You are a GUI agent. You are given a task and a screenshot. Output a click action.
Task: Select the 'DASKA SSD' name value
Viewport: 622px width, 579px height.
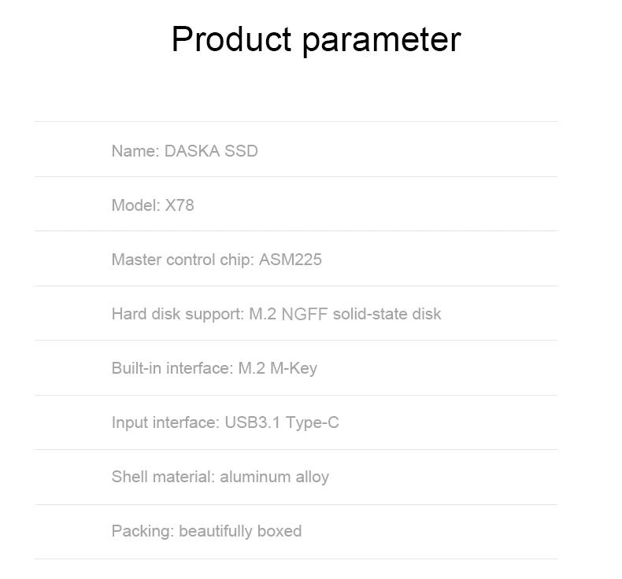coord(211,151)
